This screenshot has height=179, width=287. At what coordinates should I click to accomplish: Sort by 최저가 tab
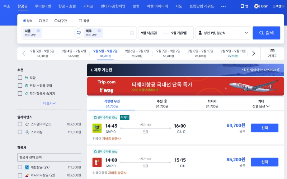[x=212, y=104]
